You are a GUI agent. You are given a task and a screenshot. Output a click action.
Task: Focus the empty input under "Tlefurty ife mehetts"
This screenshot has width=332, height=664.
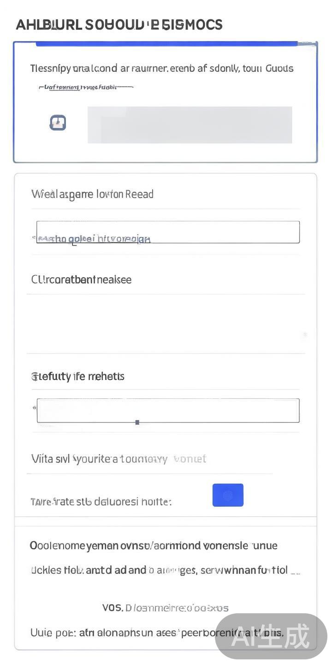tap(168, 410)
